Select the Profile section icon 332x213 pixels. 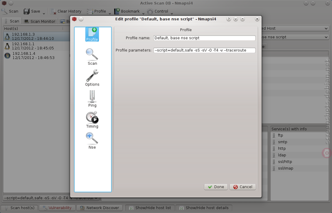(92, 34)
